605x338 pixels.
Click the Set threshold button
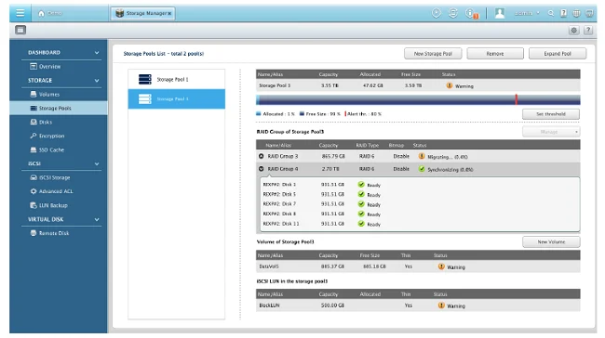point(551,114)
